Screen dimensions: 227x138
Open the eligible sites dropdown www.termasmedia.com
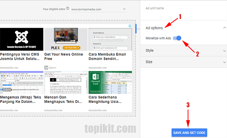pos(99,9)
